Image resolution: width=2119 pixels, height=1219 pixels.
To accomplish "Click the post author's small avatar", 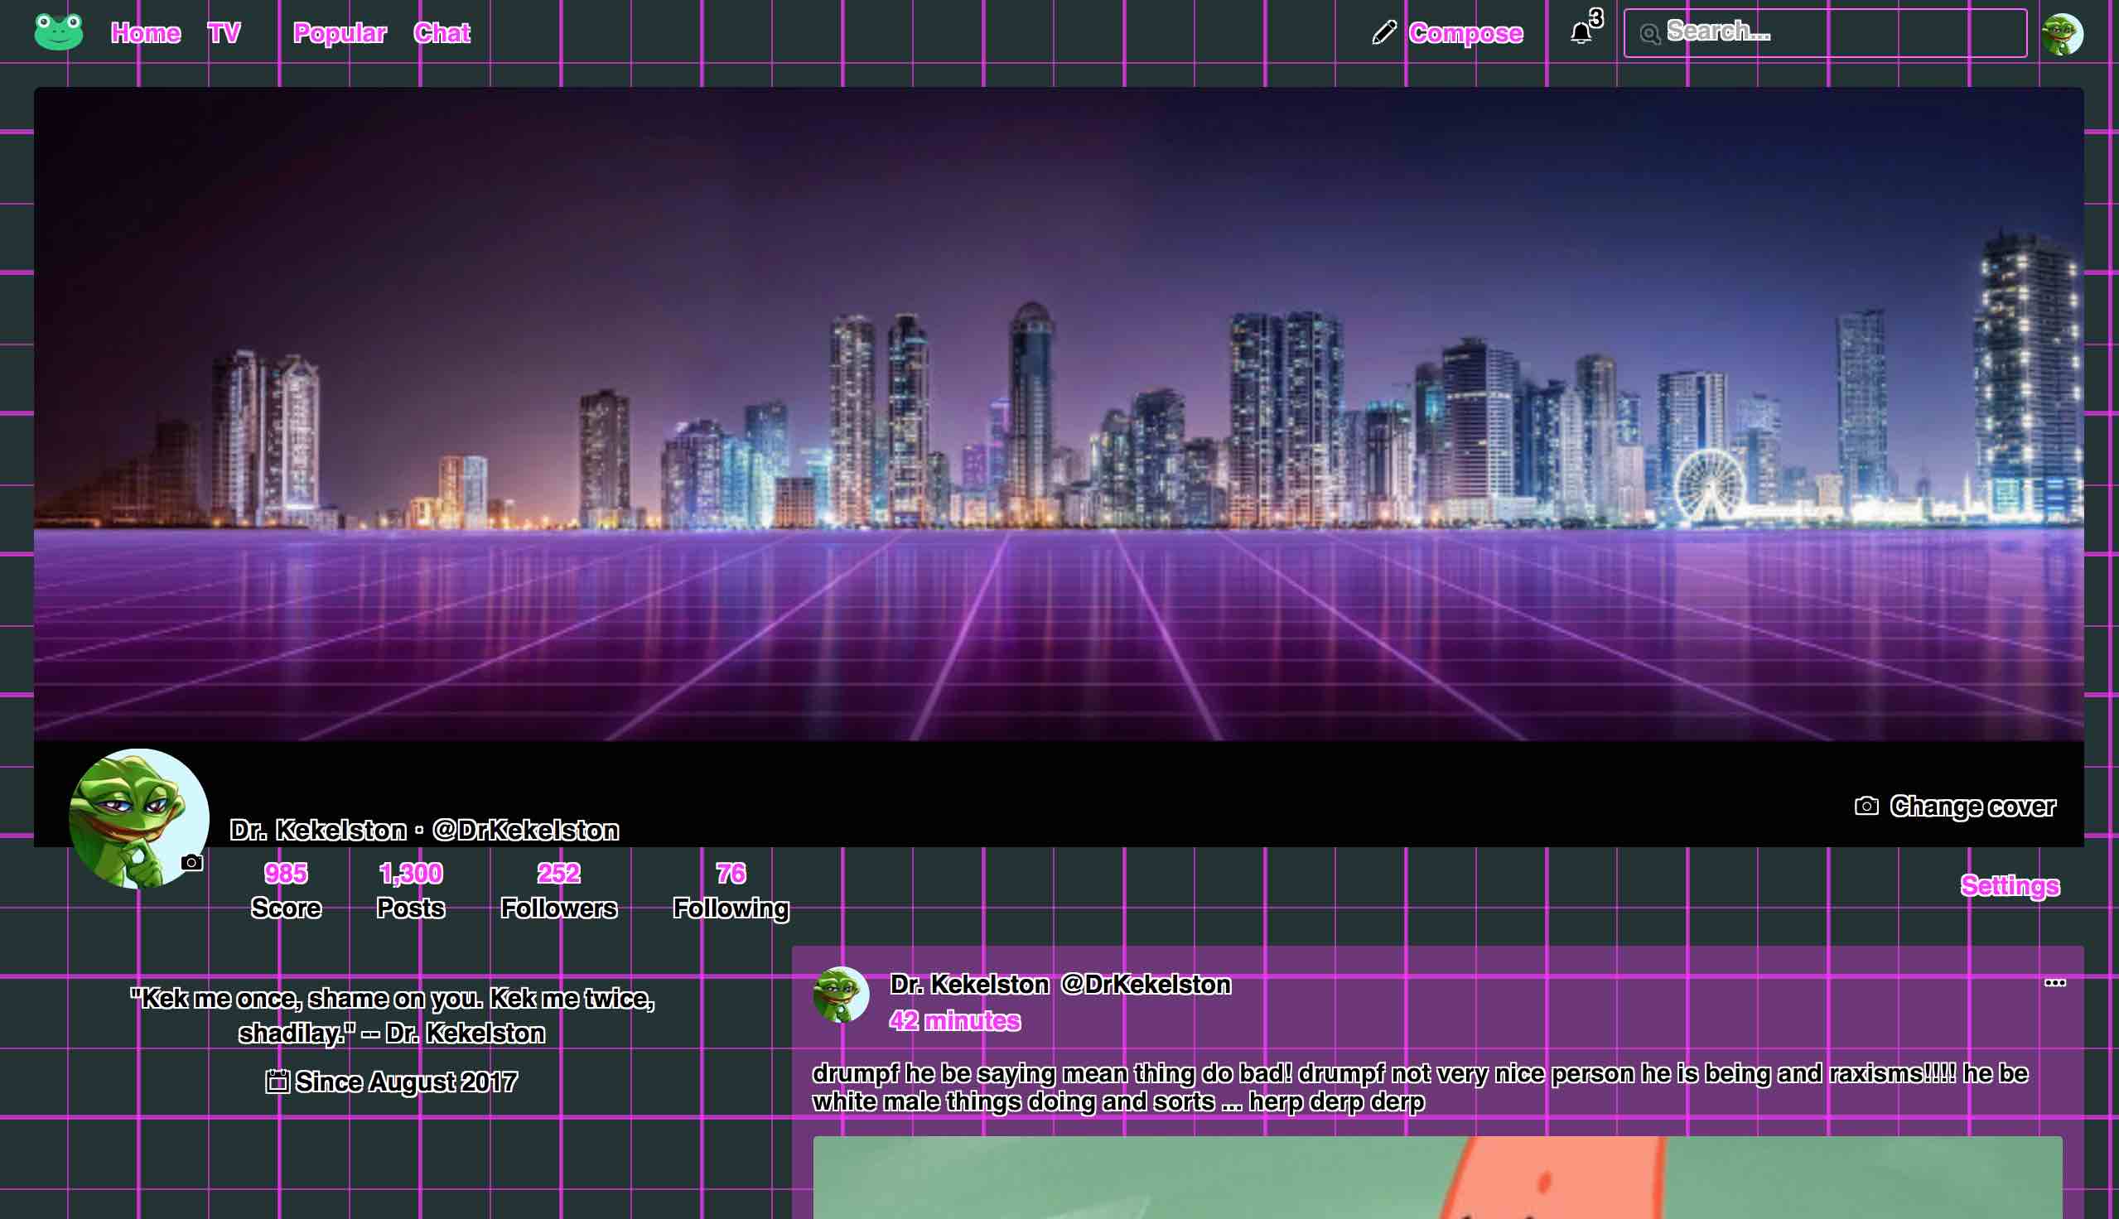I will tap(842, 995).
